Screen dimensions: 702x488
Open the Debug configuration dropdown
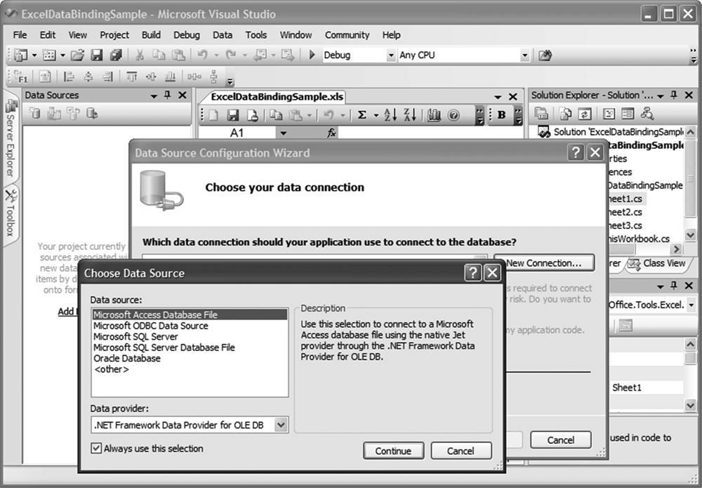click(x=391, y=55)
